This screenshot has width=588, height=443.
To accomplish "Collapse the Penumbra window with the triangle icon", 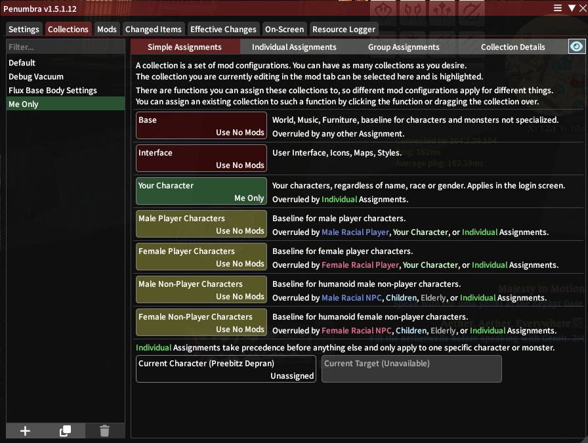I will [x=572, y=9].
